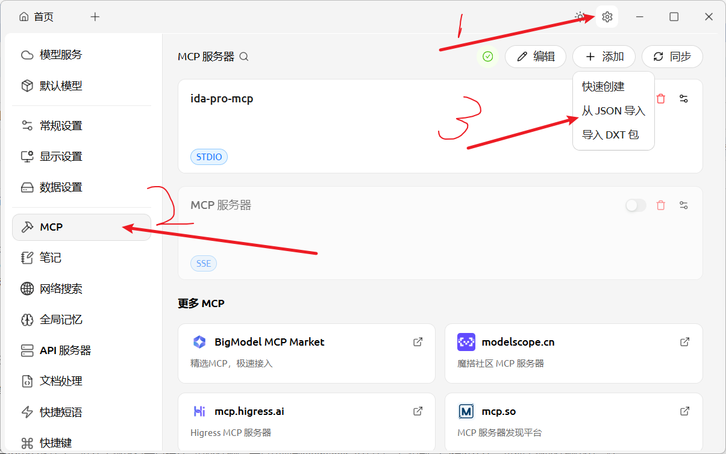Screen dimensions: 726x454
Task: Open a new tab with the plus
Action: (95, 16)
